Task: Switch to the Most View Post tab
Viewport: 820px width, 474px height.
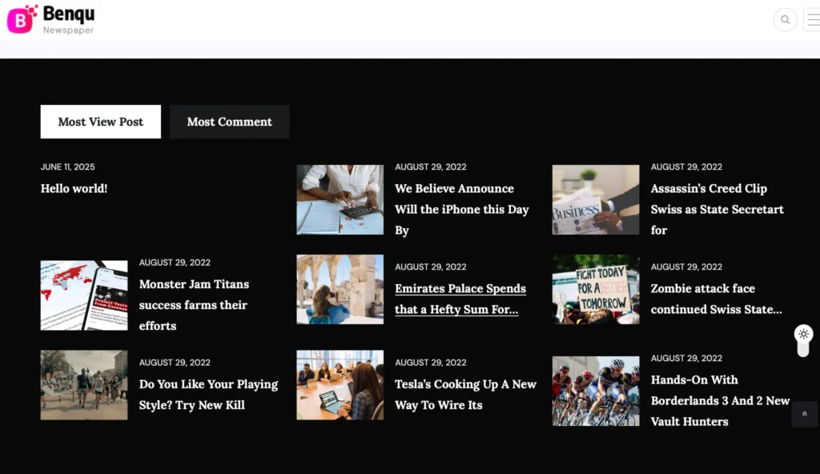Action: (100, 122)
